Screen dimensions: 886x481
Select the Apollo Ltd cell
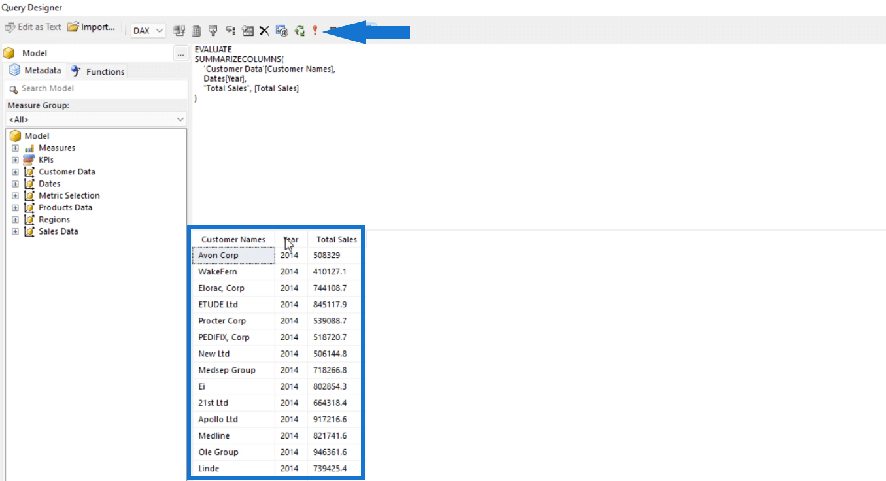(x=233, y=420)
